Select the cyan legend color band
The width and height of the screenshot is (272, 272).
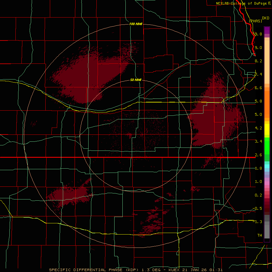click(267, 166)
